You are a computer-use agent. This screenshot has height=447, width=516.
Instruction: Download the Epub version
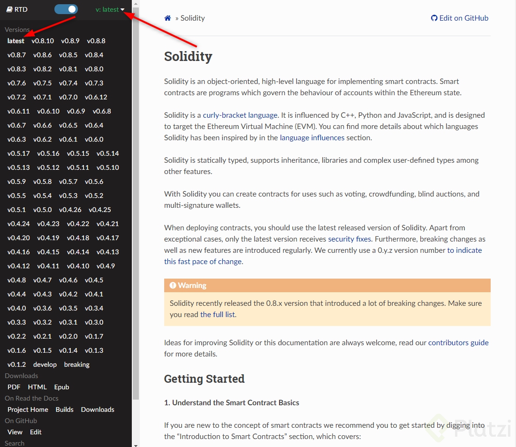click(x=61, y=387)
